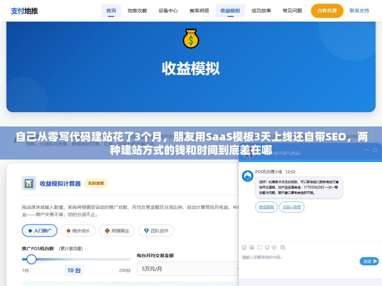Toggle the sound speaker icon in the chat

(x=274, y=247)
